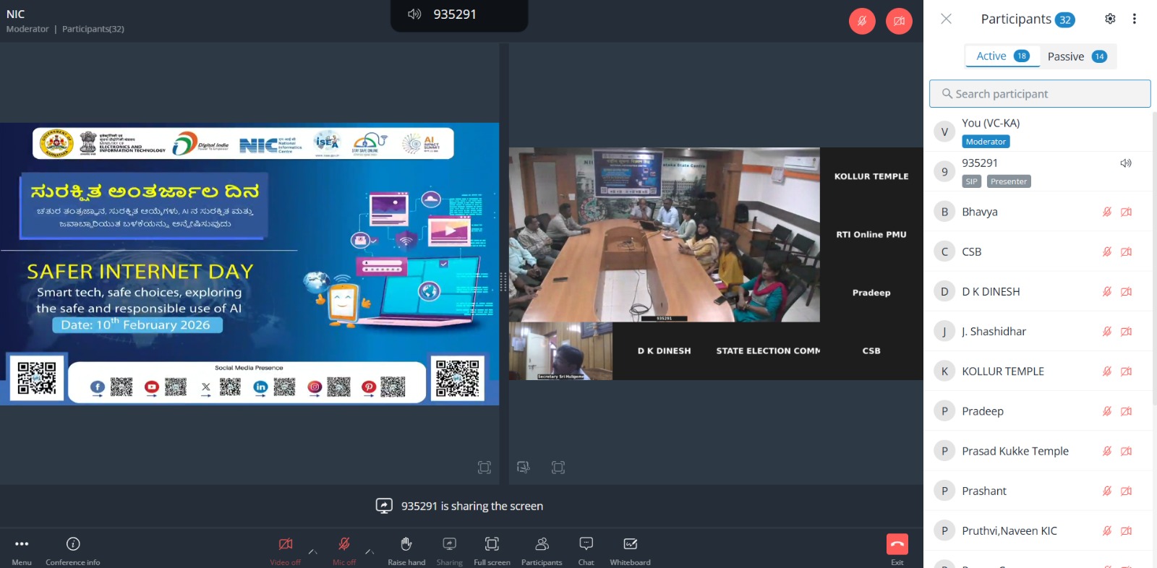Open participants panel settings gear
Image resolution: width=1157 pixels, height=568 pixels.
click(1110, 19)
